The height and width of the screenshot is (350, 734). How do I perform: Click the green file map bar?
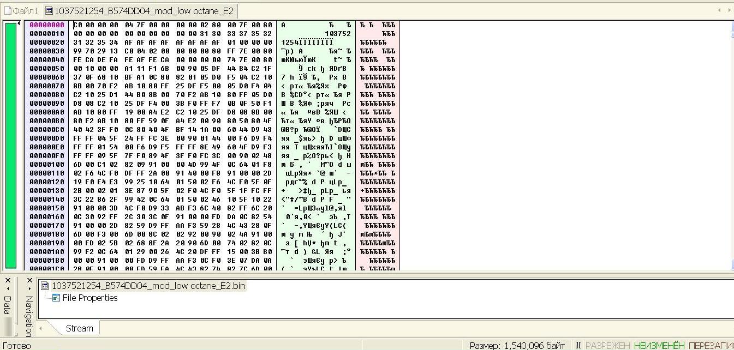[x=11, y=145]
